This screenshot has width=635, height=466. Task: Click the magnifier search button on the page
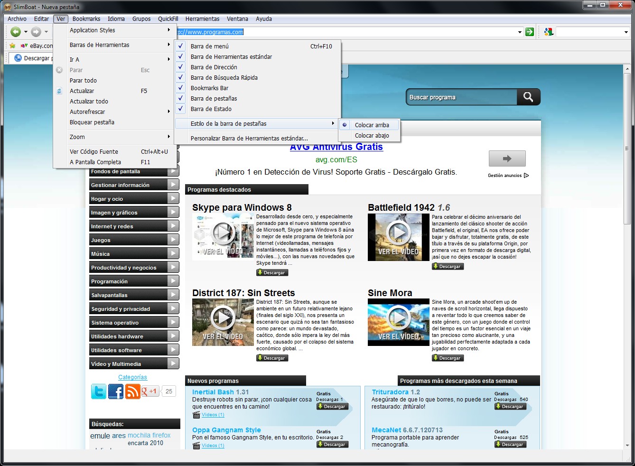point(528,97)
